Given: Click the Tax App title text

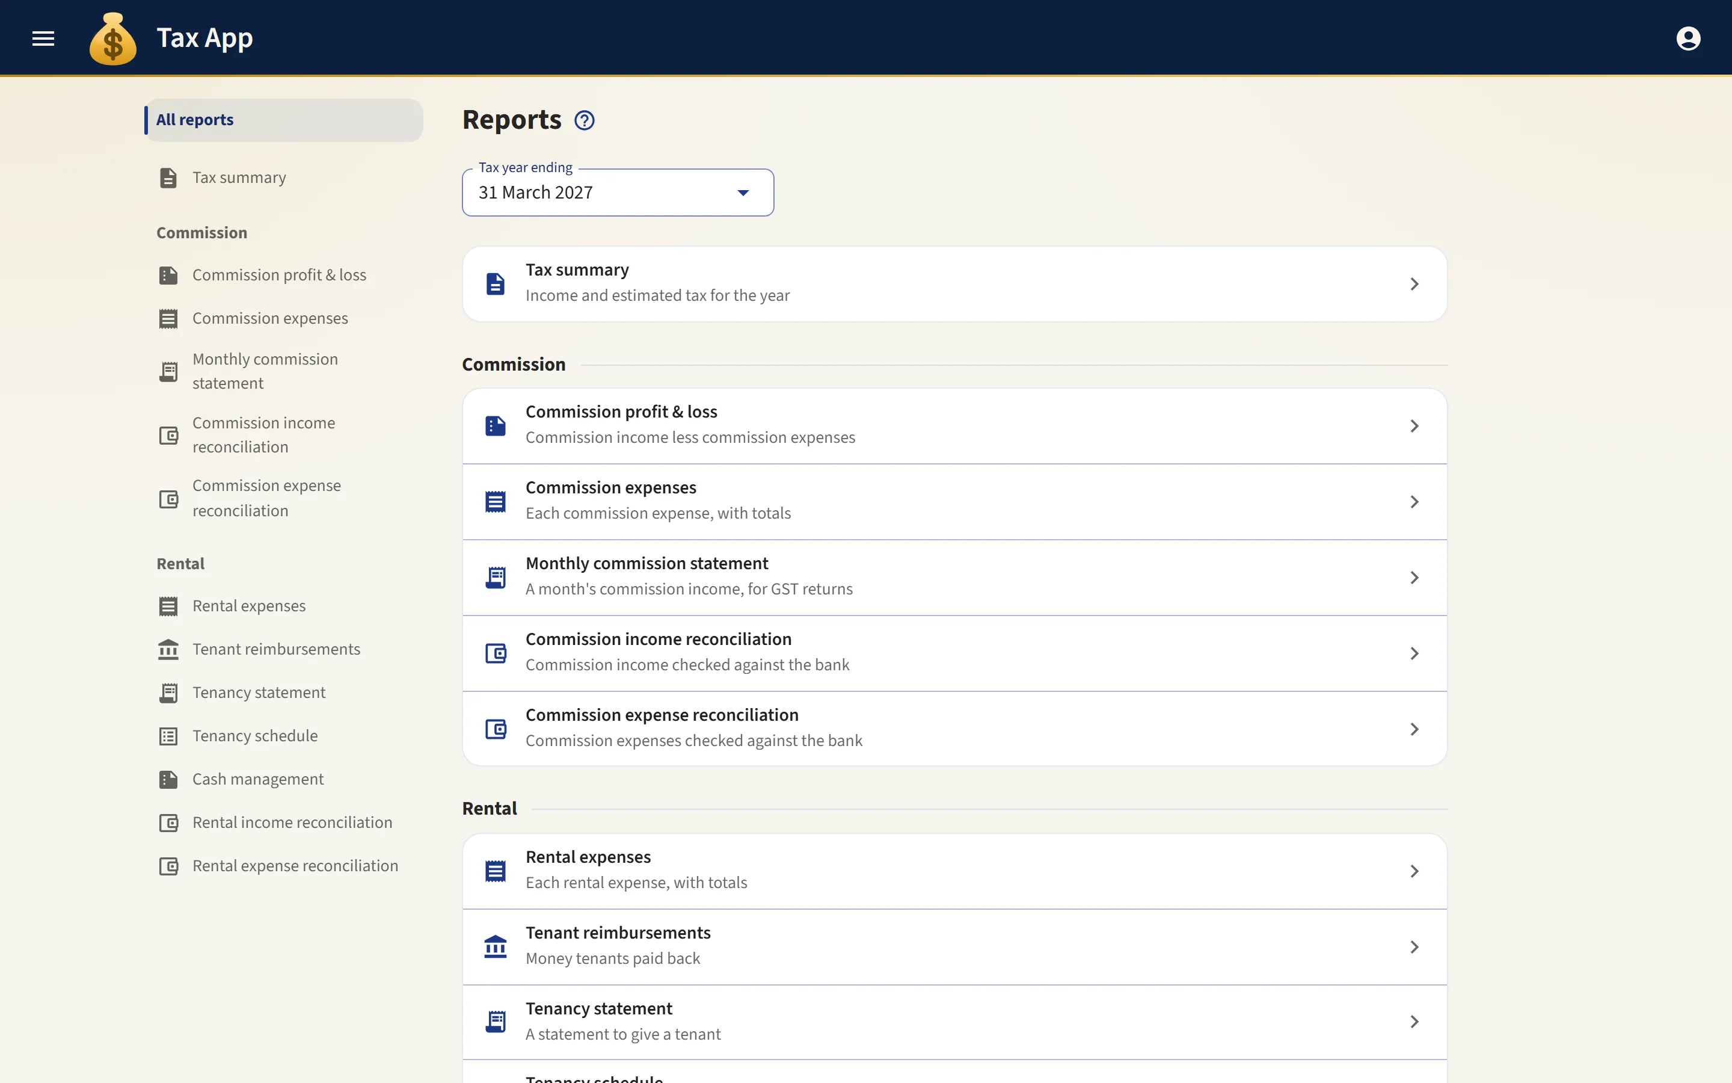Looking at the screenshot, I should tap(204, 38).
